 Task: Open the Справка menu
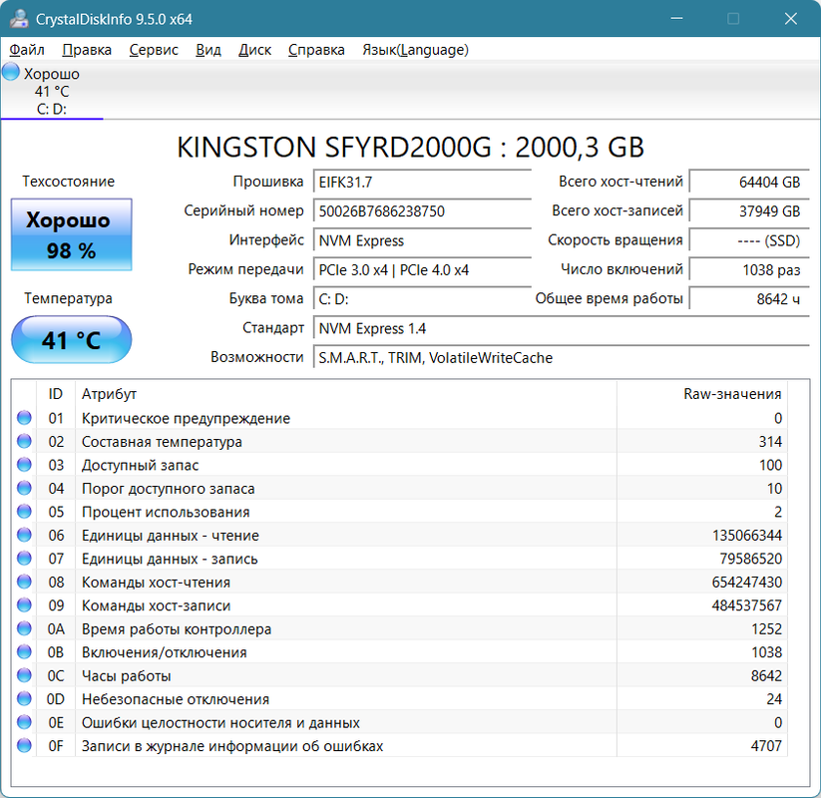tap(316, 50)
